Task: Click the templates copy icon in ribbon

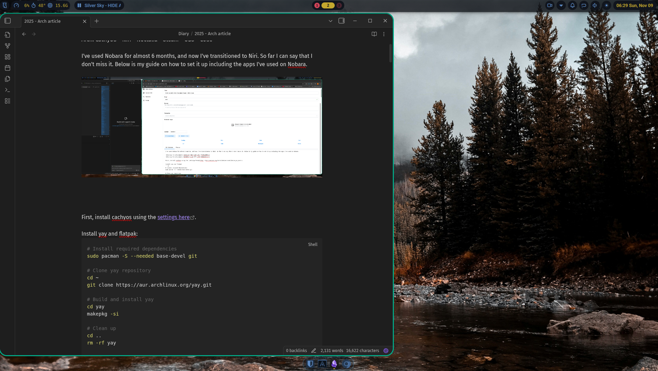Action: click(x=8, y=79)
